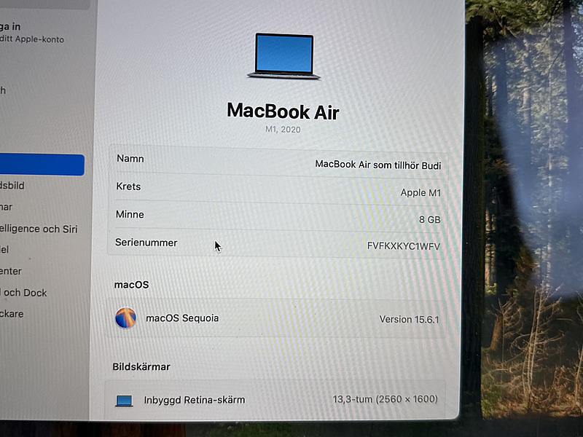
Task: Select the serial number FVFKXKYC1WFV
Action: point(404,246)
